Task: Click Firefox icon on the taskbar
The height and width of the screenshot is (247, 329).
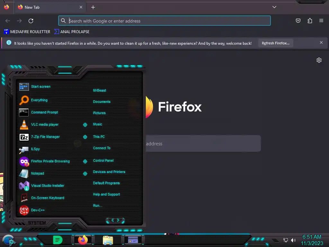Action: [x=83, y=240]
